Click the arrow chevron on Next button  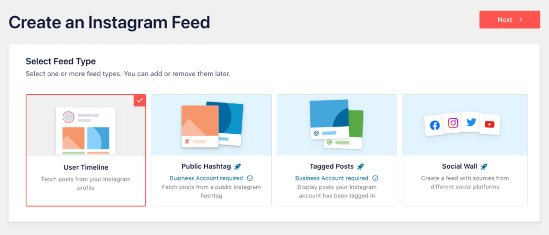[521, 20]
